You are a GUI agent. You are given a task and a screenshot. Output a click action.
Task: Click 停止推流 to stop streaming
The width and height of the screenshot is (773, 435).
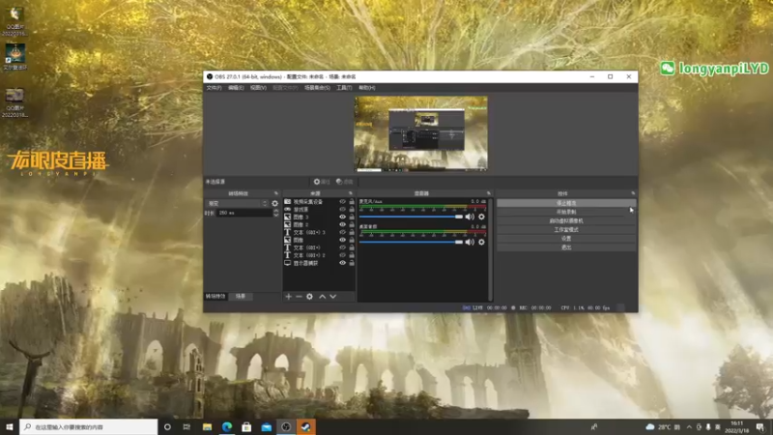(x=566, y=203)
